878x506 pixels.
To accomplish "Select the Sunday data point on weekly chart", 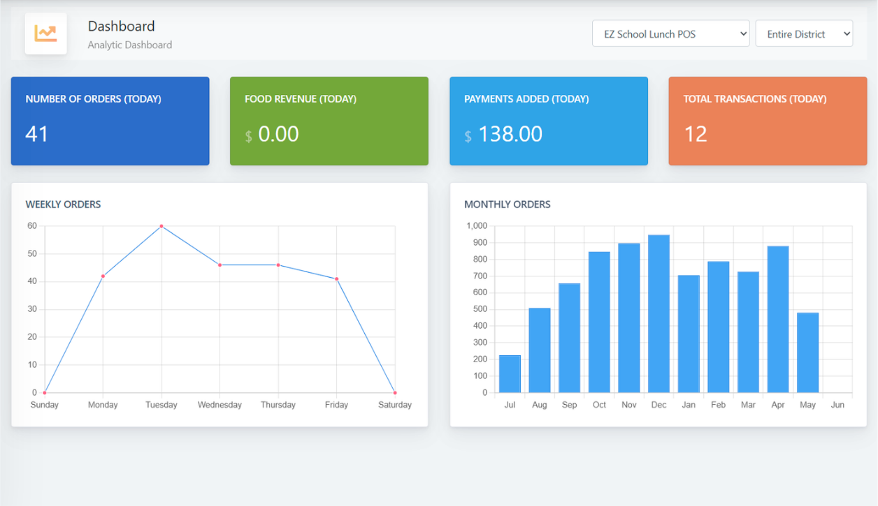I will (x=45, y=392).
